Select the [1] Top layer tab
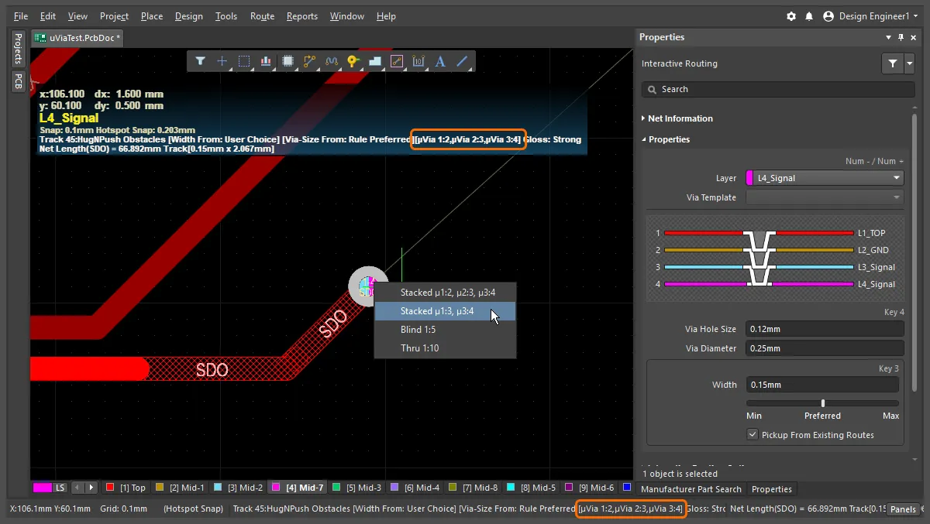The width and height of the screenshot is (930, 524). point(126,488)
